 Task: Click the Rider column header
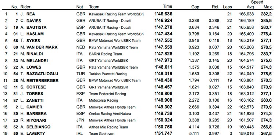(x=25, y=7)
